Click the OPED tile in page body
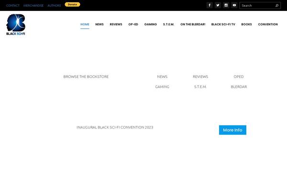This screenshot has height=191, width=287. pyautogui.click(x=239, y=76)
